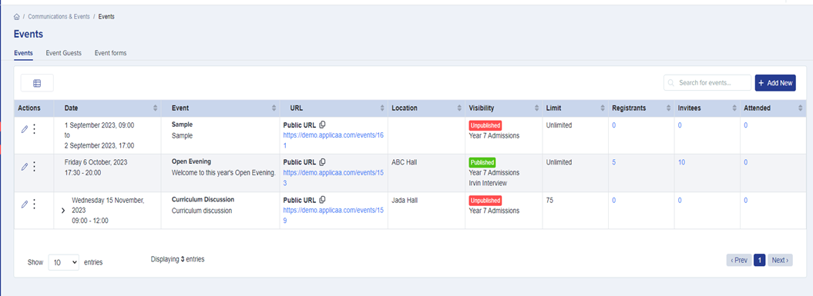813x296 pixels.
Task: Open the 10 invitees link for Open Evening
Action: [x=681, y=162]
